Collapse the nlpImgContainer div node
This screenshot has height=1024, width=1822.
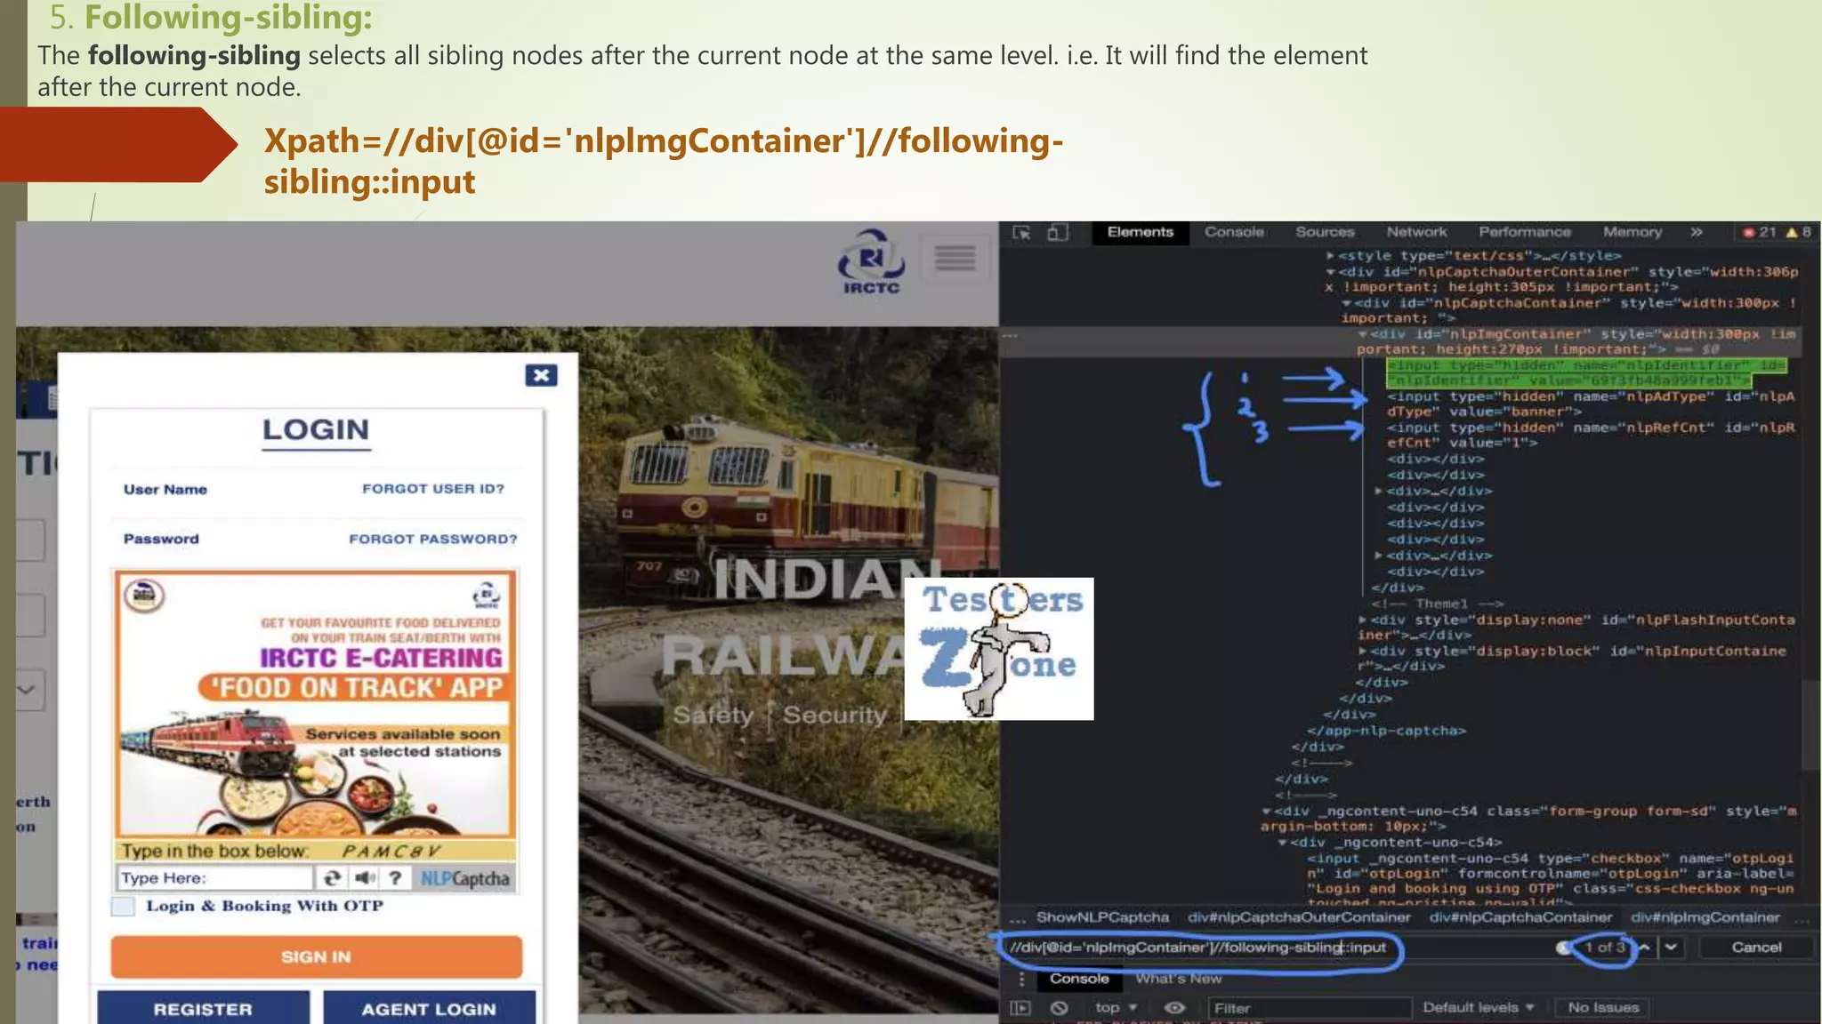point(1362,334)
